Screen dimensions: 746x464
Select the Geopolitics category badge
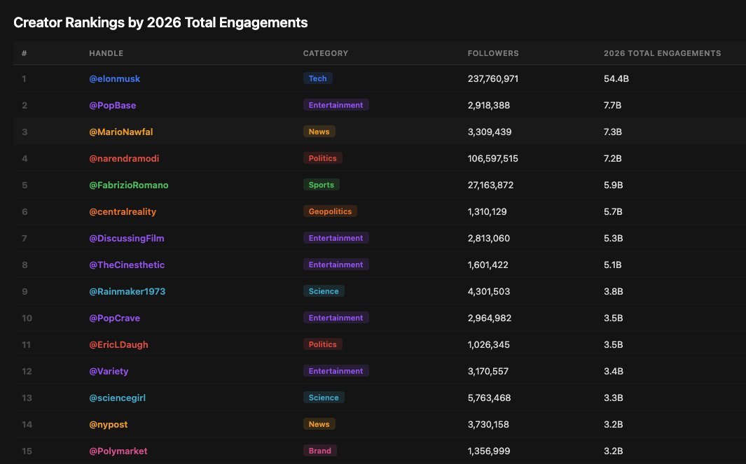(x=330, y=211)
